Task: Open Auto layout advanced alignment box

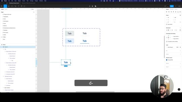Action: tap(180, 30)
